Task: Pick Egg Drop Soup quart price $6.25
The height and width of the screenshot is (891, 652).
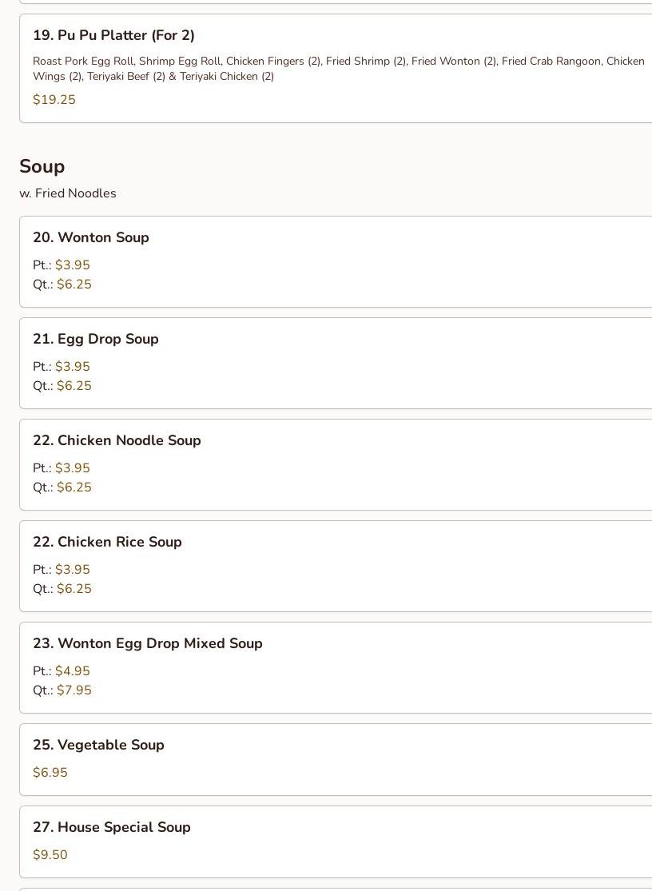Action: click(74, 386)
